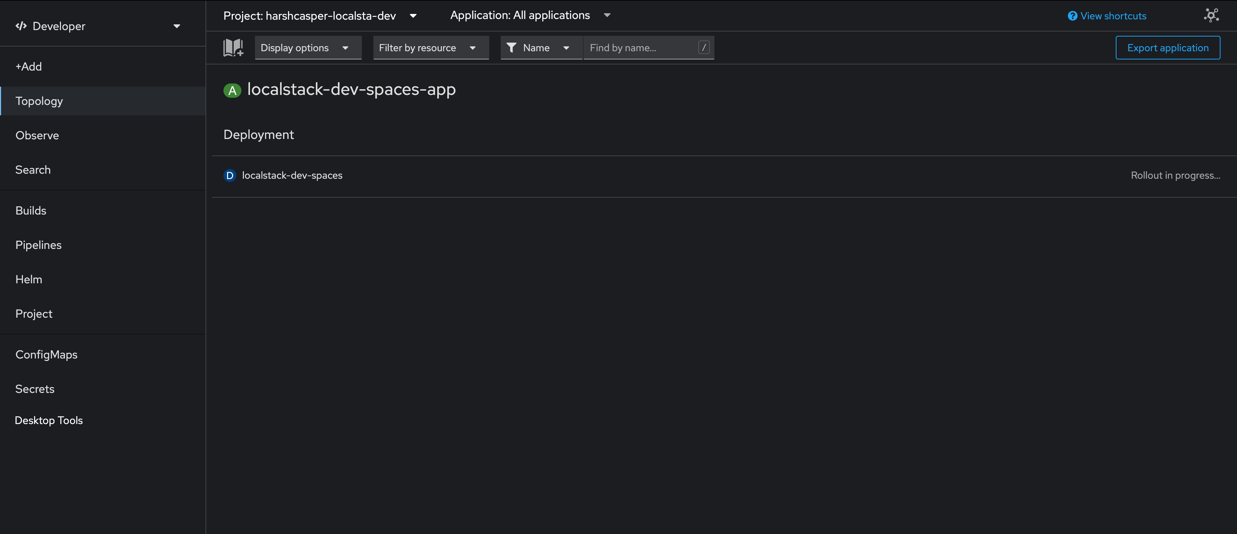Click the Find by name search field
This screenshot has width=1237, height=534.
click(x=639, y=48)
